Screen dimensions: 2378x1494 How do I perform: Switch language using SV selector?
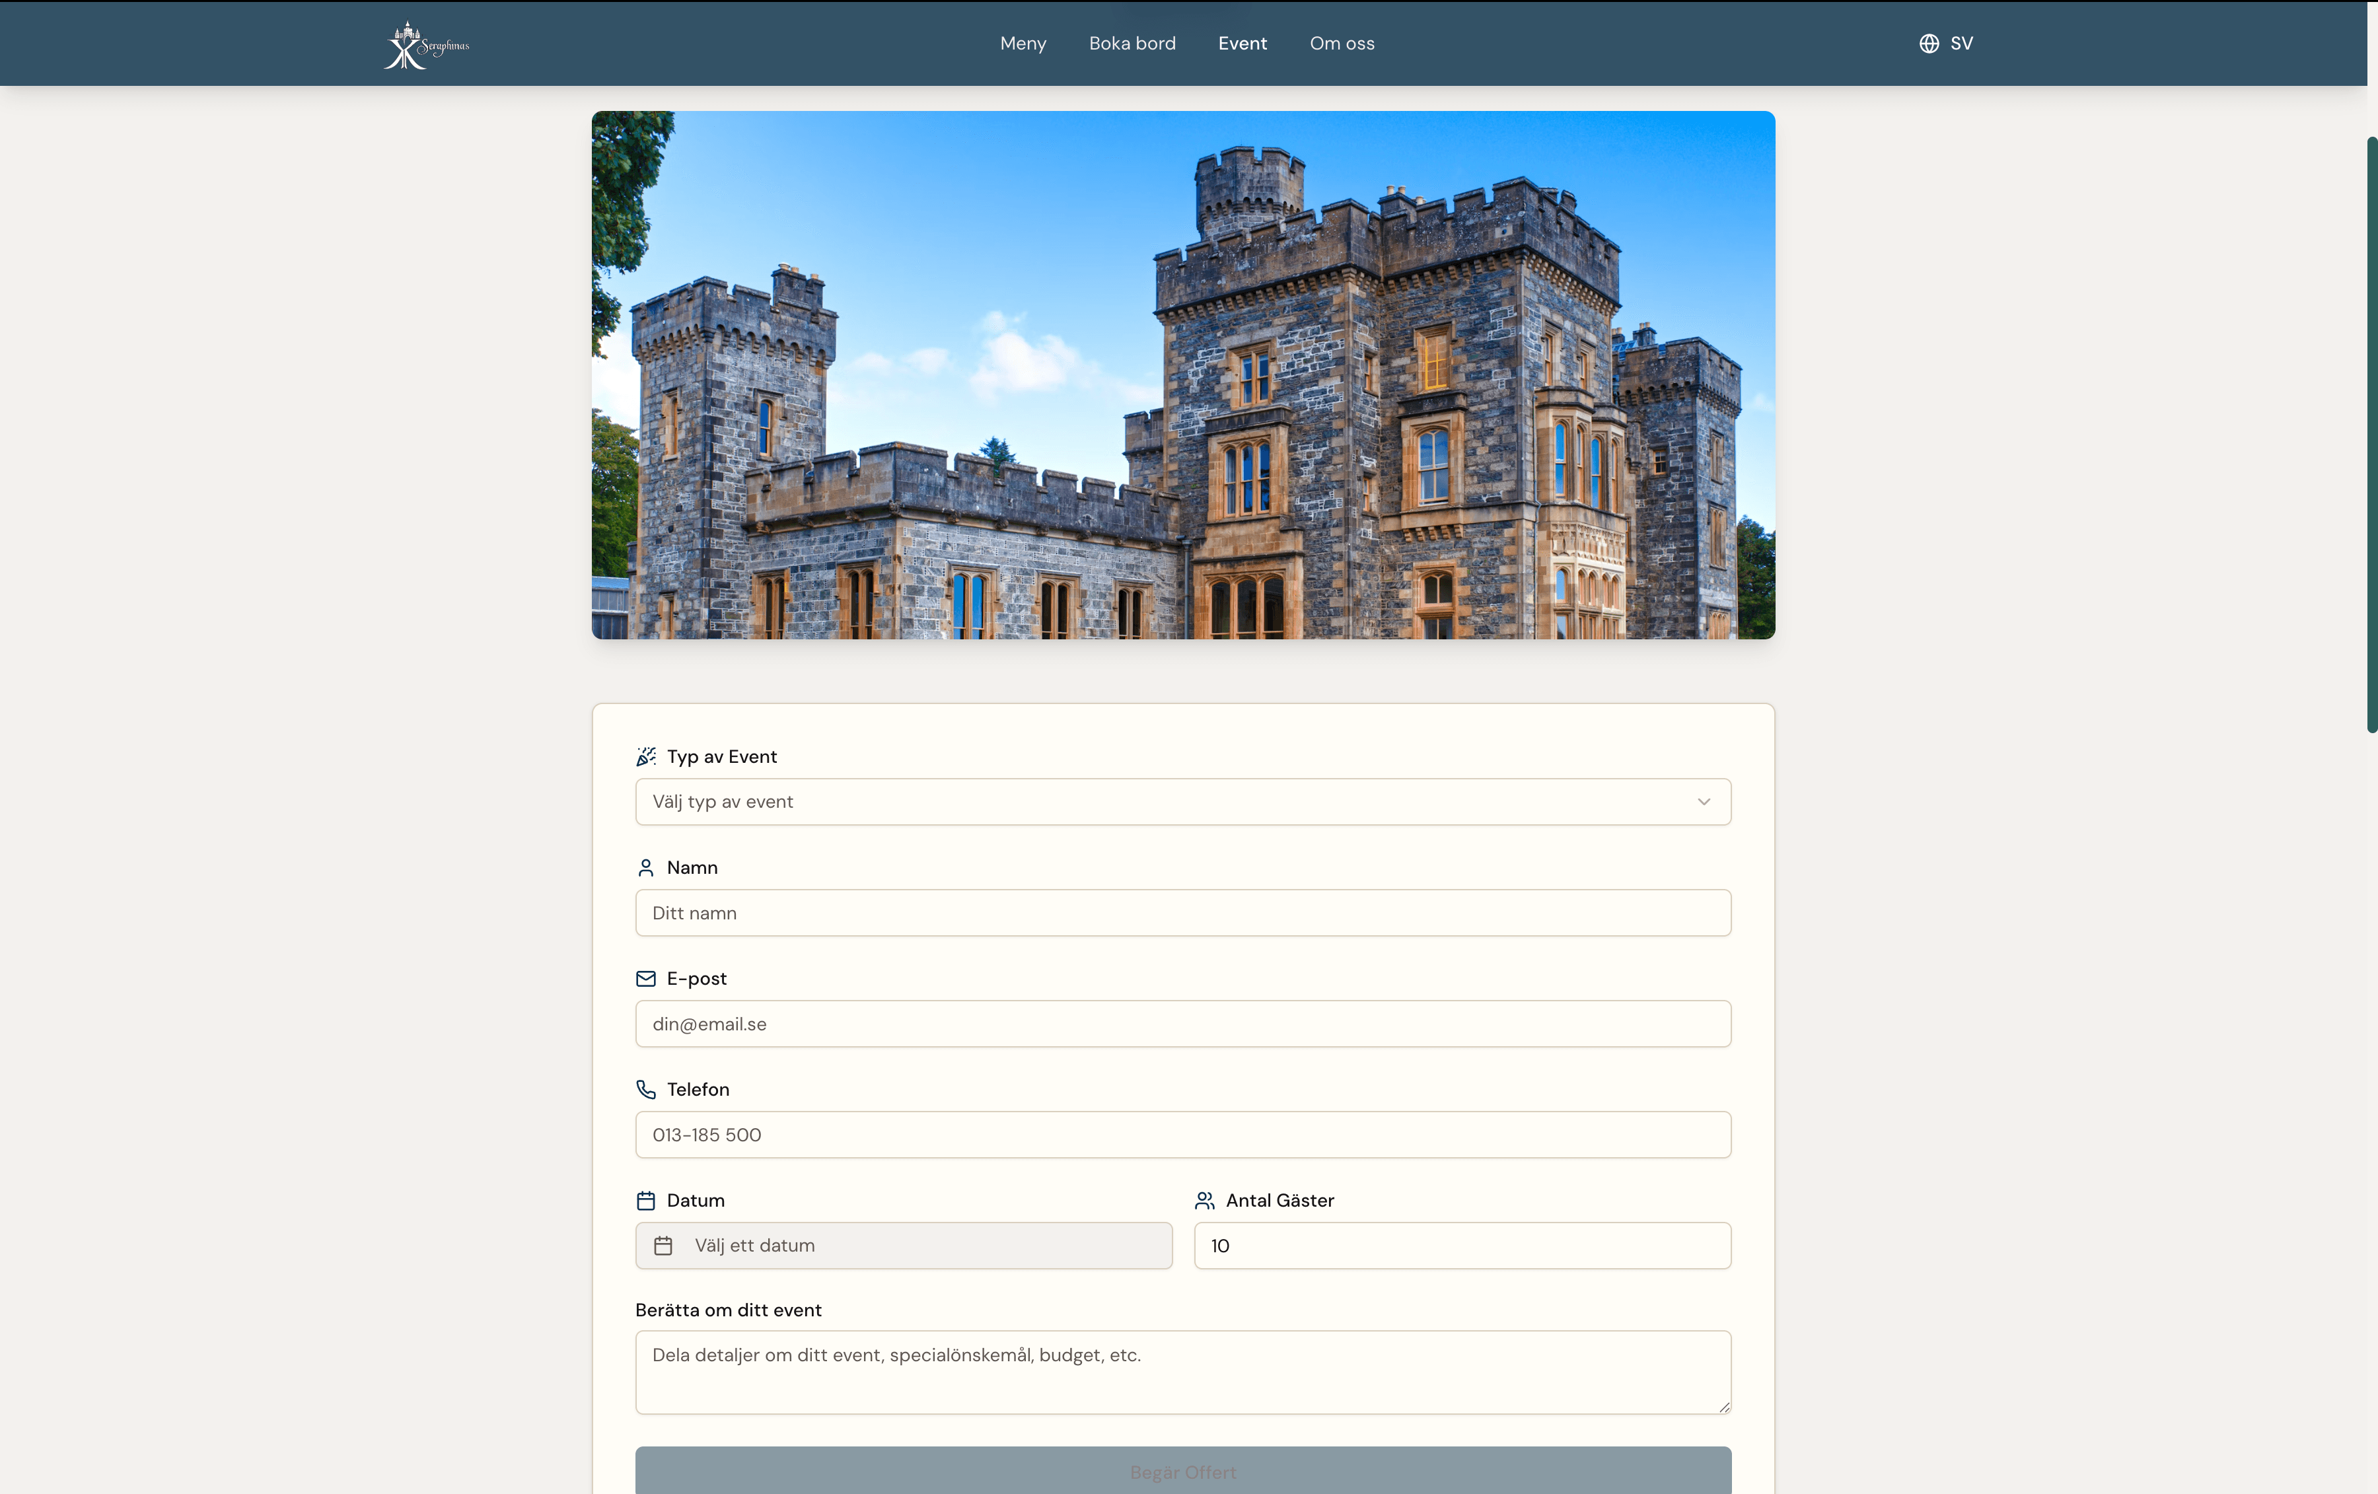1961,44
